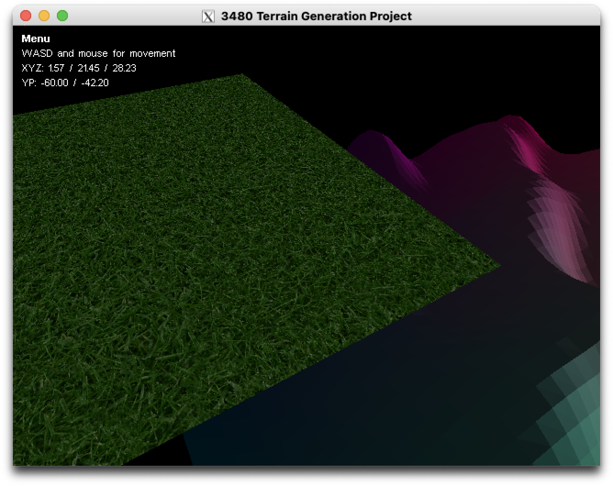Maximize the window using the green button
This screenshot has width=613, height=486.
coord(62,16)
